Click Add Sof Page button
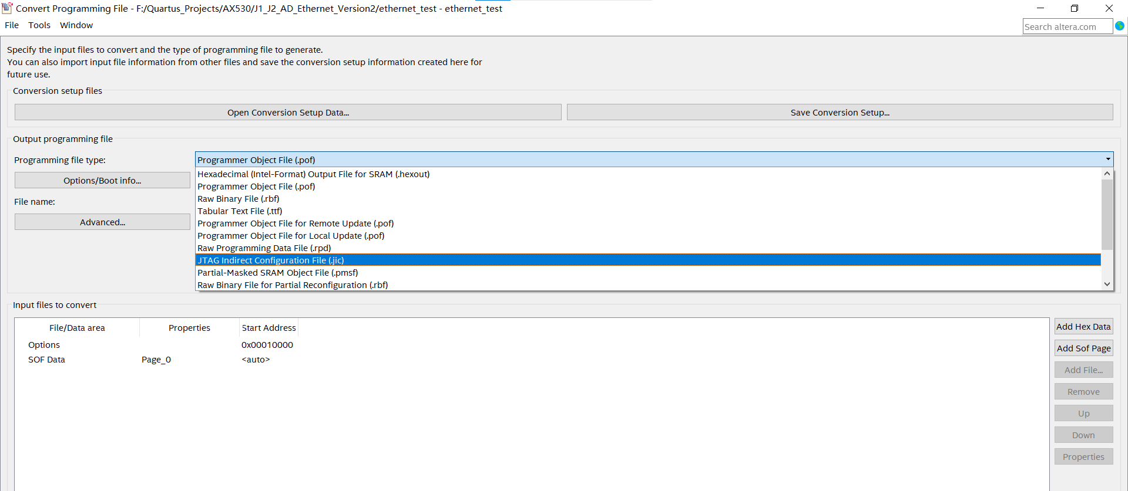Viewport: 1128px width, 491px height. pos(1083,348)
